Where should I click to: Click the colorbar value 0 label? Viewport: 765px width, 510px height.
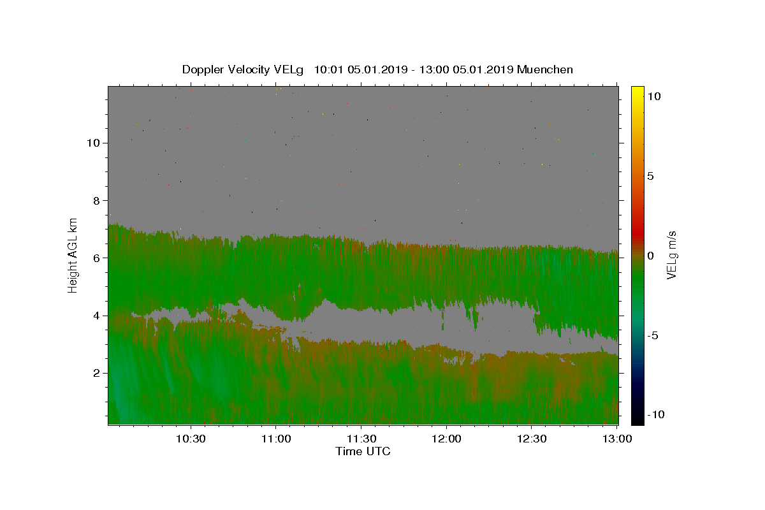(650, 256)
